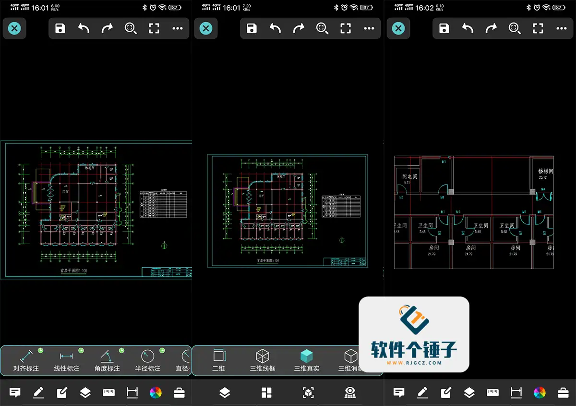
Task: Open the more options menu in left screen
Action: [x=178, y=28]
